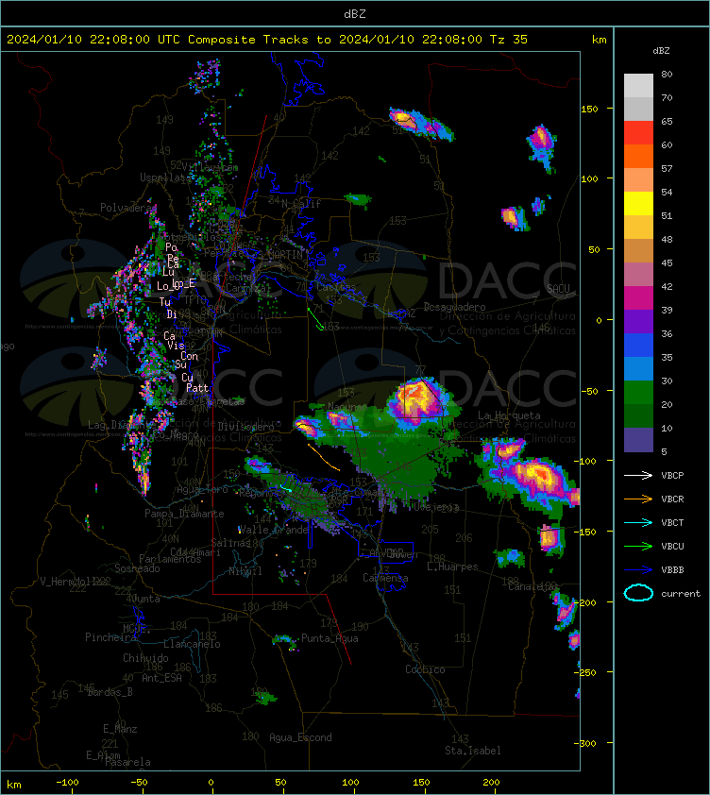Click the 'Llancanelo' map label
Image resolution: width=710 pixels, height=795 pixels.
click(192, 644)
